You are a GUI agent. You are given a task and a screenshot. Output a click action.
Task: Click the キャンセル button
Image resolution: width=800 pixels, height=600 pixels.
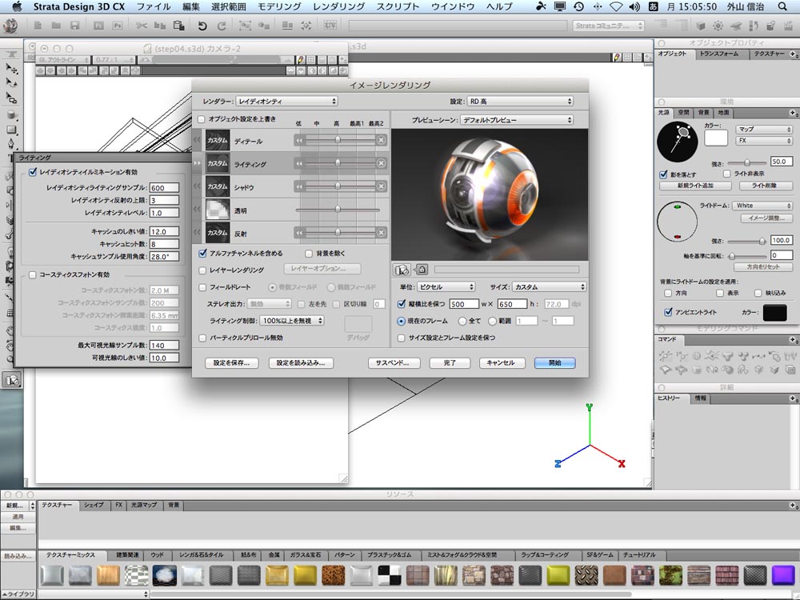pyautogui.click(x=501, y=362)
